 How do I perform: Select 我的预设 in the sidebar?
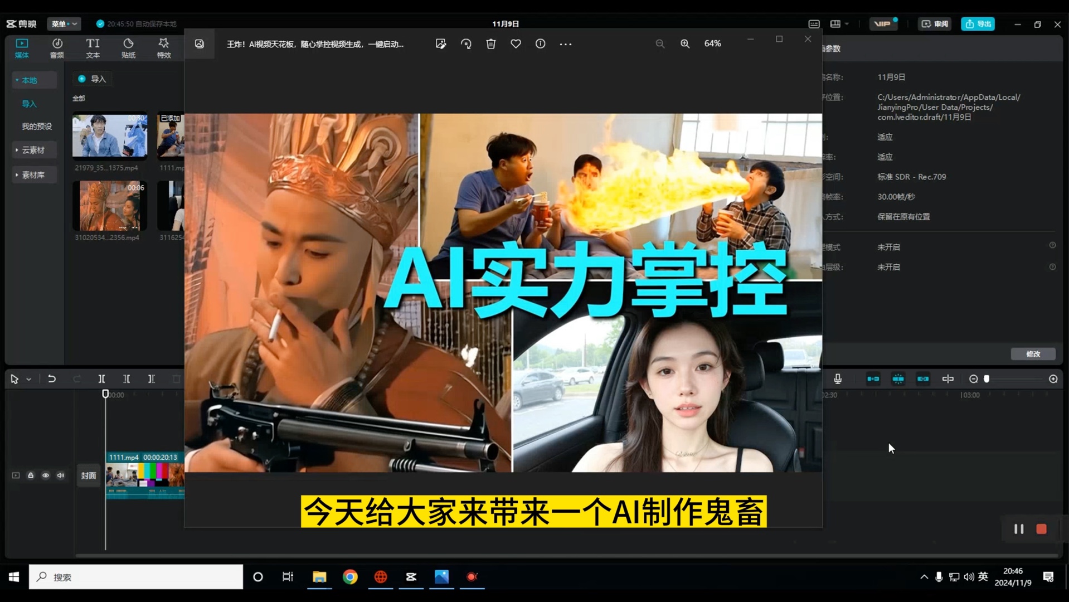click(37, 127)
